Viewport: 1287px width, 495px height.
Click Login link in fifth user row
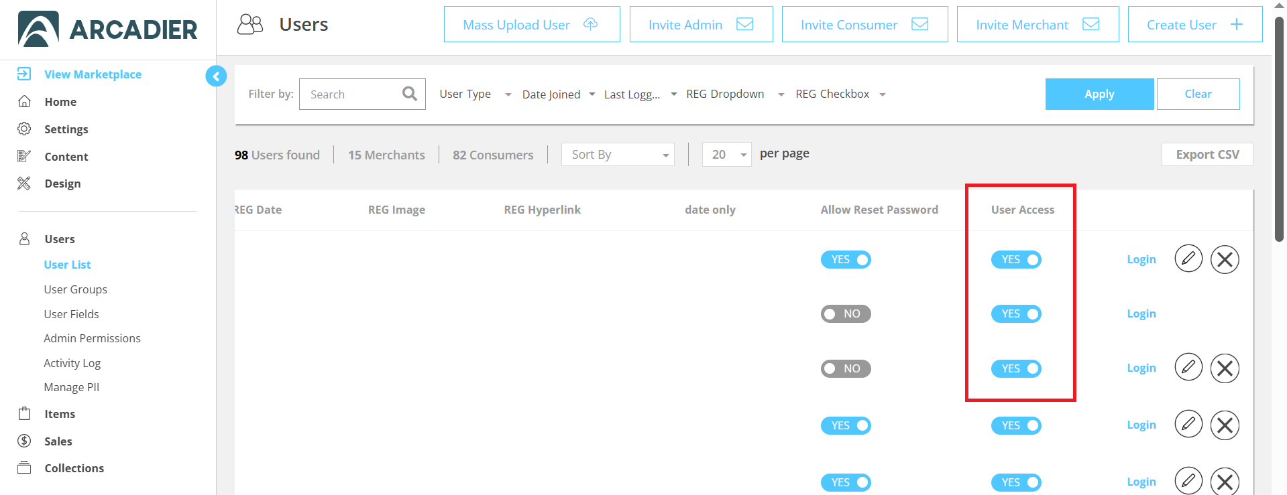click(x=1141, y=482)
